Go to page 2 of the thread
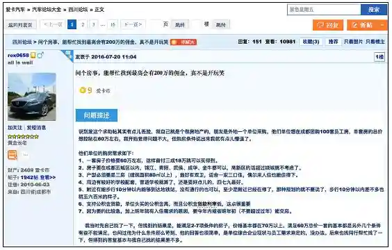The width and height of the screenshot is (392, 250). pyautogui.click(x=83, y=24)
